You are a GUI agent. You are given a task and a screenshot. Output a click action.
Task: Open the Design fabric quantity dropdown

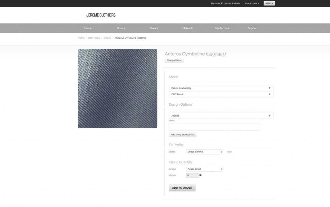[x=205, y=169]
